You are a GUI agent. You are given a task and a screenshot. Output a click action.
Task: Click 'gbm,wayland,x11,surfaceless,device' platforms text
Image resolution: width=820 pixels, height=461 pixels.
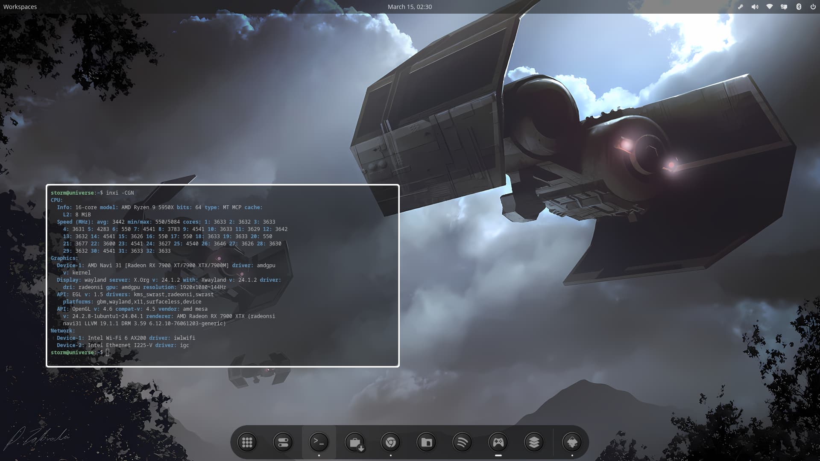[x=149, y=302]
